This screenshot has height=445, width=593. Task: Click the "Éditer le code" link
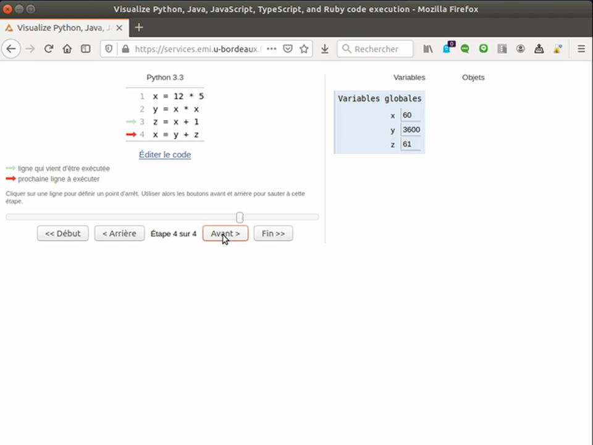[165, 155]
